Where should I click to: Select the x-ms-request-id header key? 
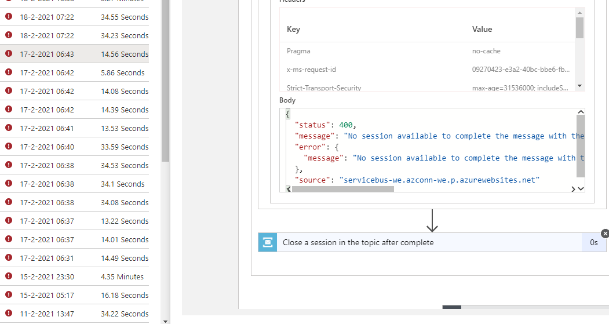point(311,70)
